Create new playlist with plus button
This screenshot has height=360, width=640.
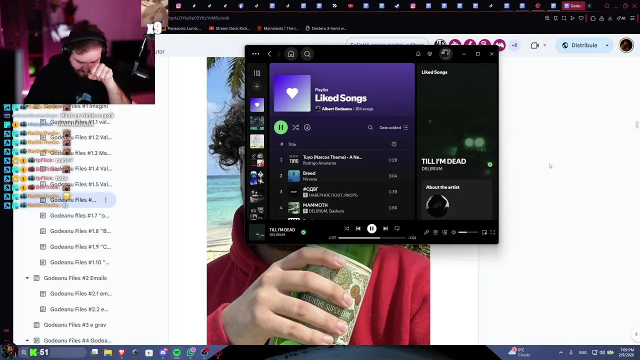[257, 86]
